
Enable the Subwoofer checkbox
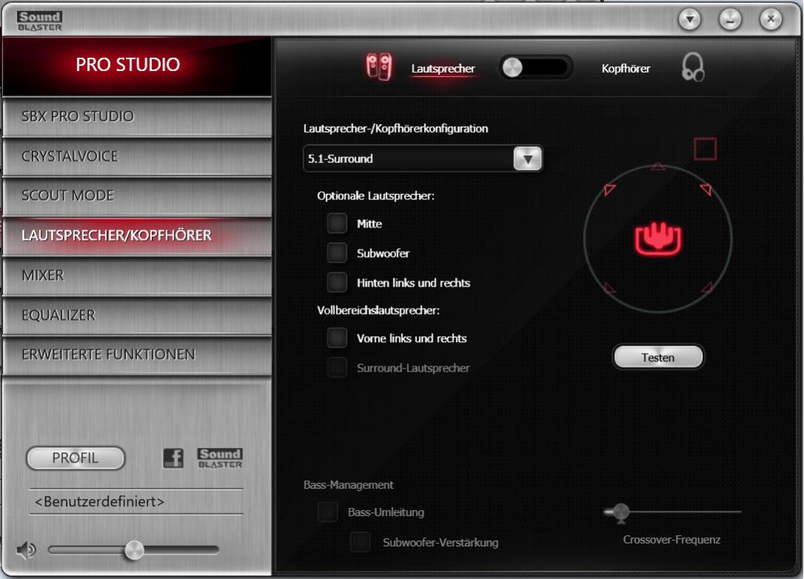337,252
